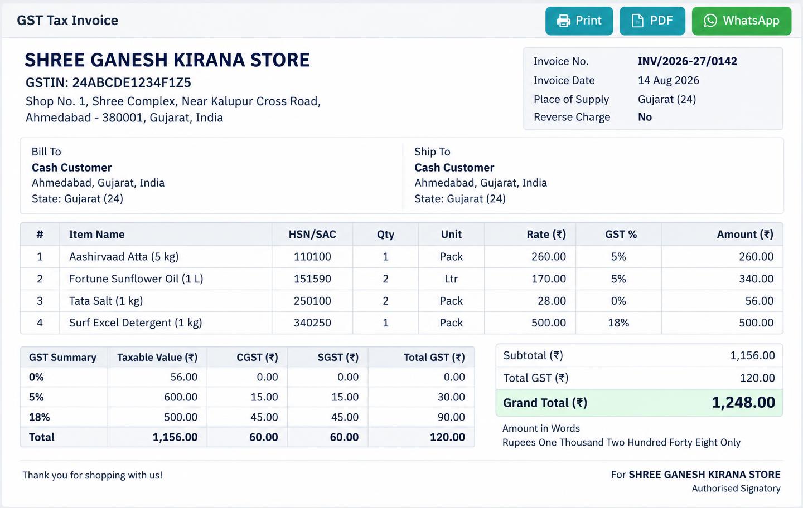Screen dimensions: 803x508
Task: Export the invoice with the PDF button
Action: pyautogui.click(x=652, y=21)
